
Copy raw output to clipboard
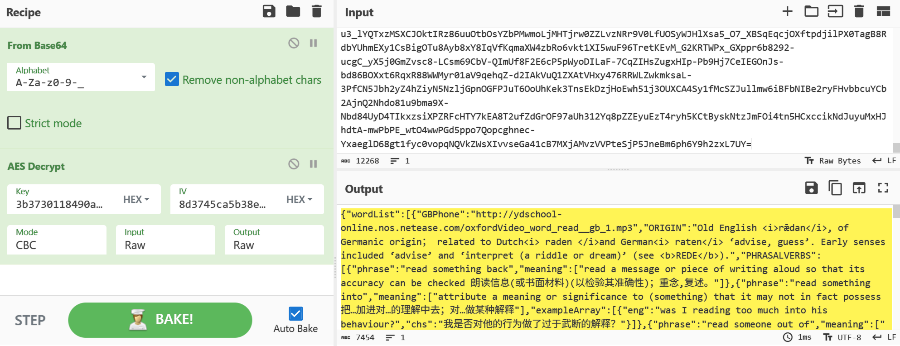(x=835, y=188)
